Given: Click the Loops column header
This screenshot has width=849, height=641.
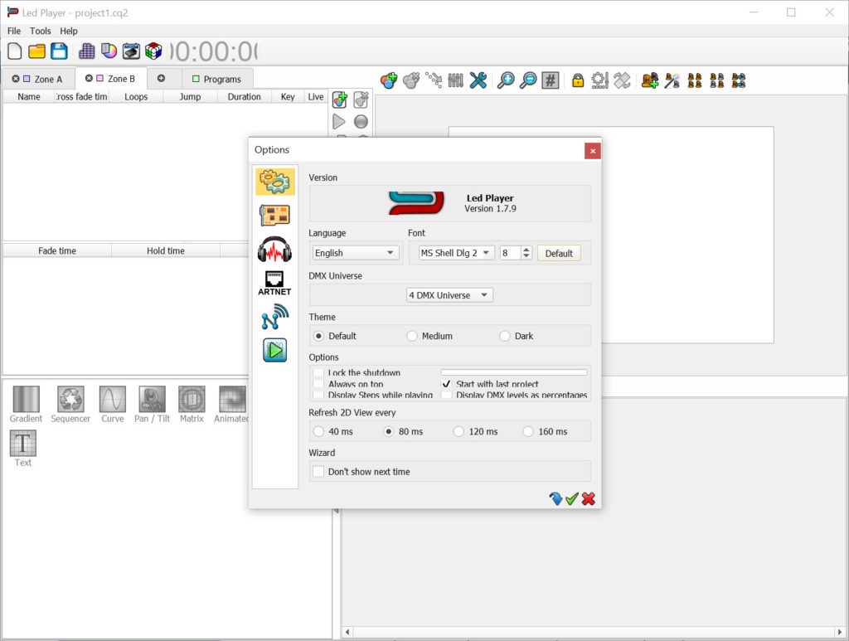Looking at the screenshot, I should 136,96.
